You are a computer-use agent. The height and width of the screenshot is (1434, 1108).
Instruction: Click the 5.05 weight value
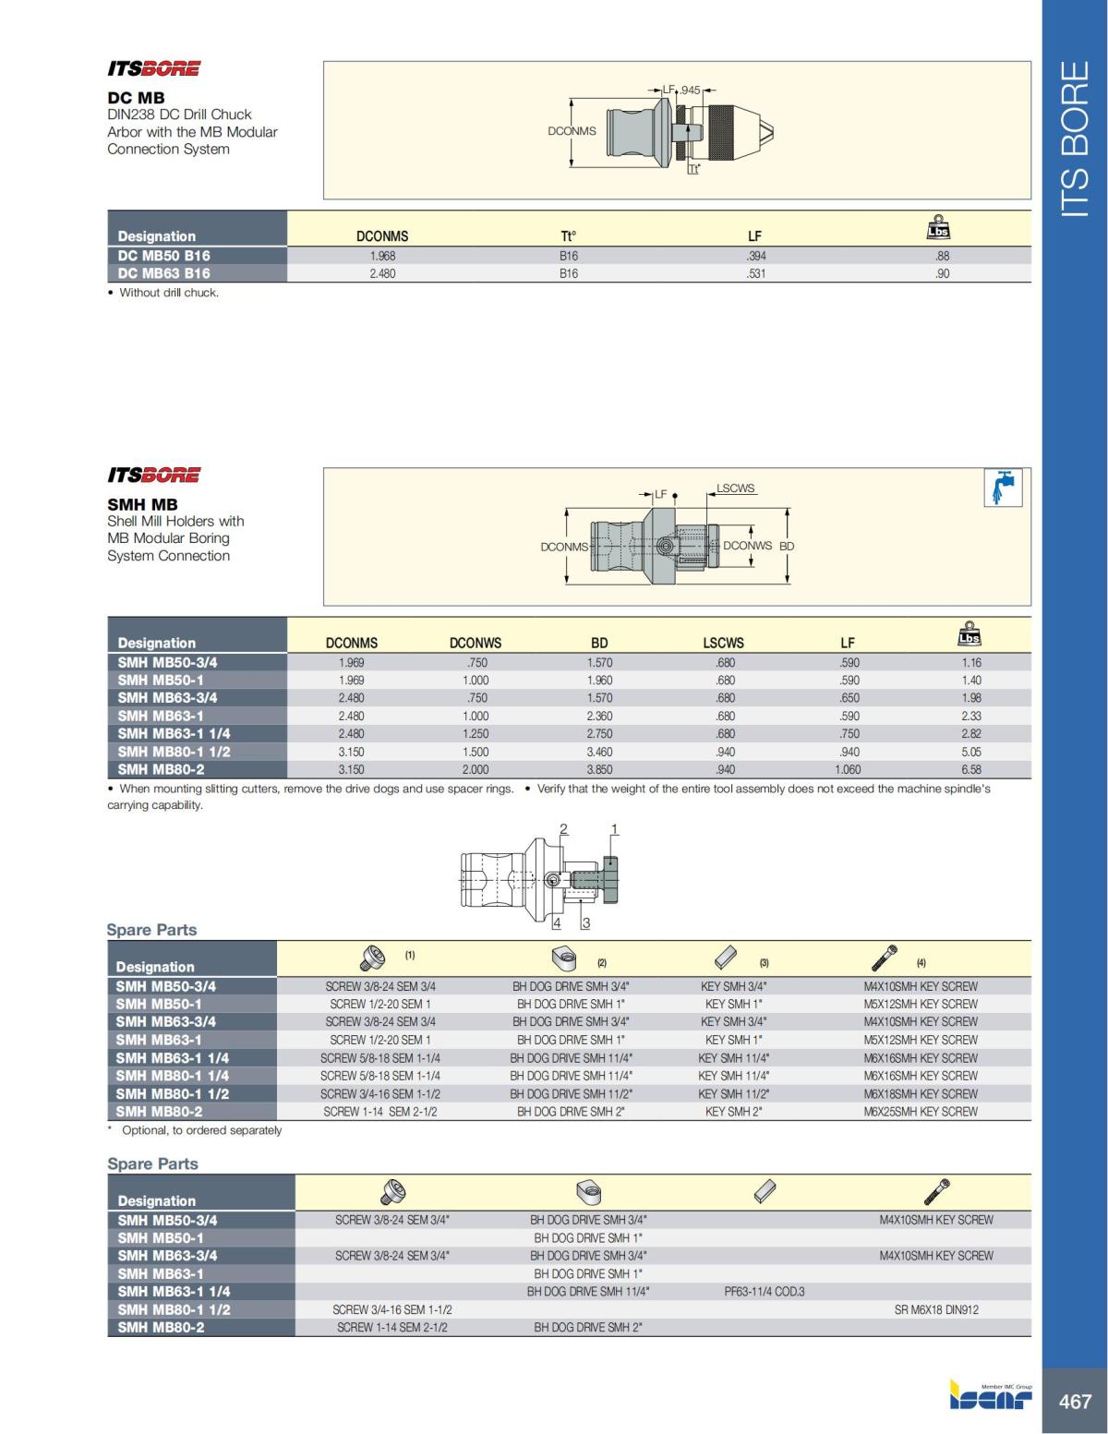971,752
